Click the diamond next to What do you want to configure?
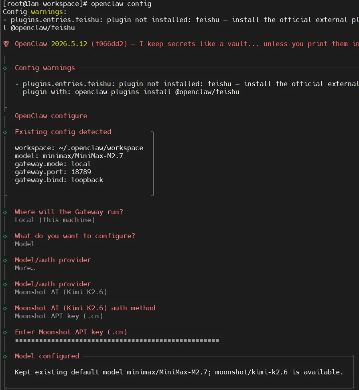The image size is (359, 390). coord(5,236)
